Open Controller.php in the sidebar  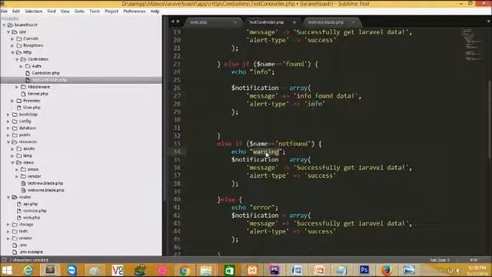pos(45,73)
